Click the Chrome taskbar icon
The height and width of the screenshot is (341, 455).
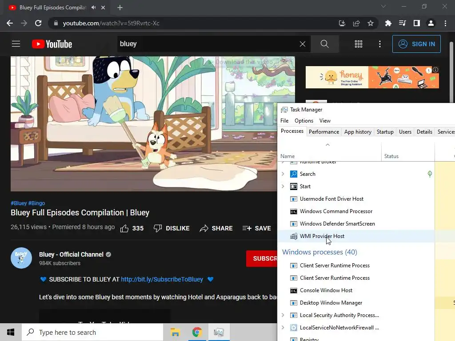click(x=197, y=332)
